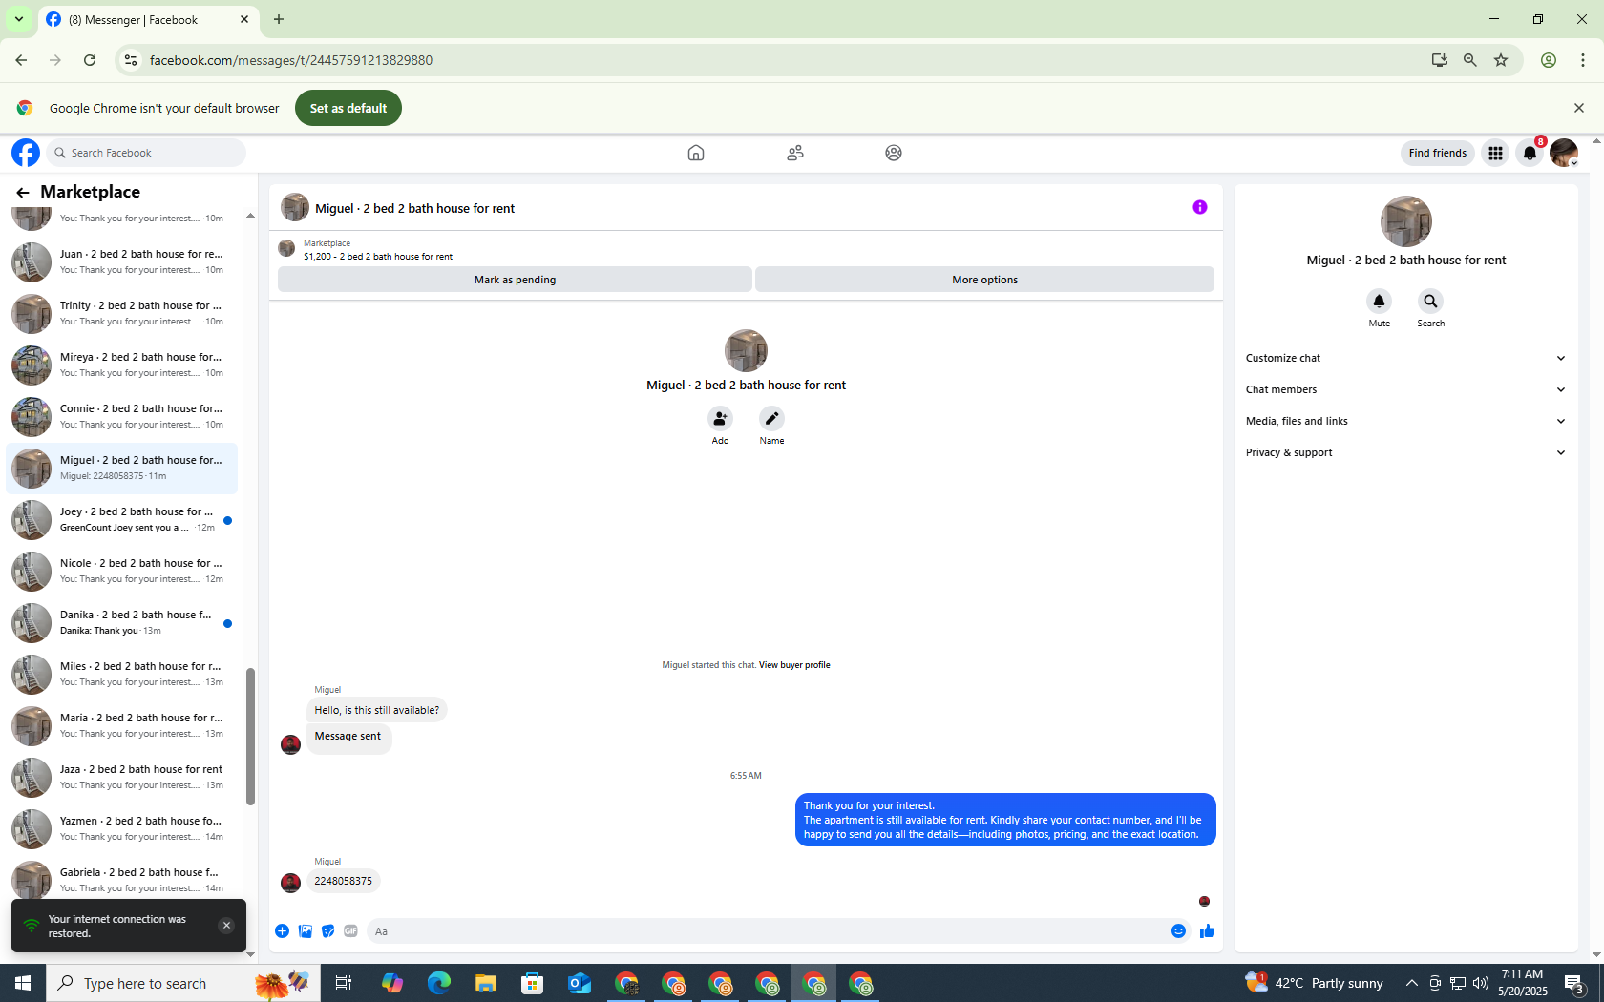Open the Facebook menu grid icon
This screenshot has width=1604, height=1002.
(x=1495, y=153)
